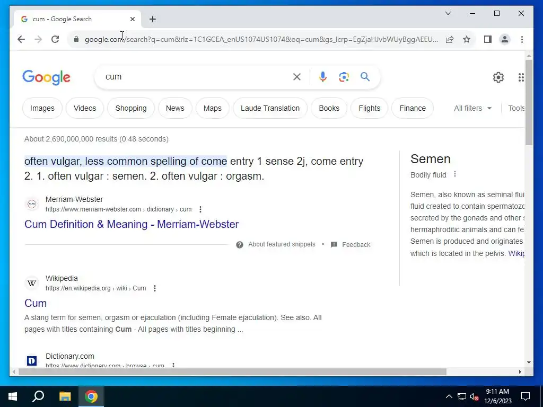Image resolution: width=543 pixels, height=407 pixels.
Task: Switch to the Shopping filter
Action: (x=131, y=108)
